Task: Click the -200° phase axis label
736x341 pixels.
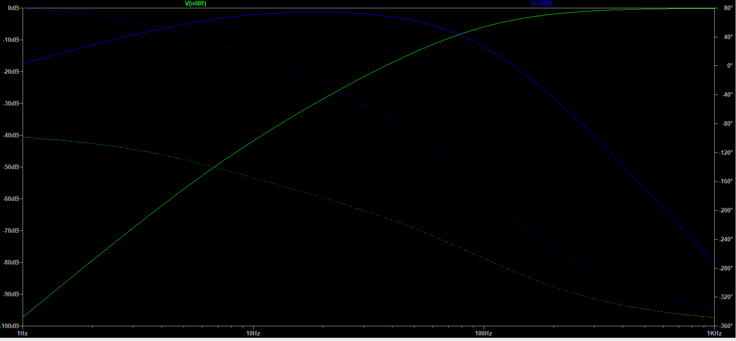Action: 726,211
